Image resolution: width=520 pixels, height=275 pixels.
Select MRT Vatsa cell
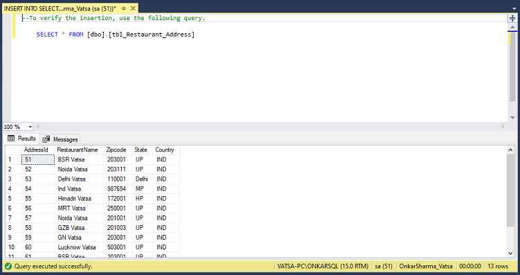coord(79,209)
